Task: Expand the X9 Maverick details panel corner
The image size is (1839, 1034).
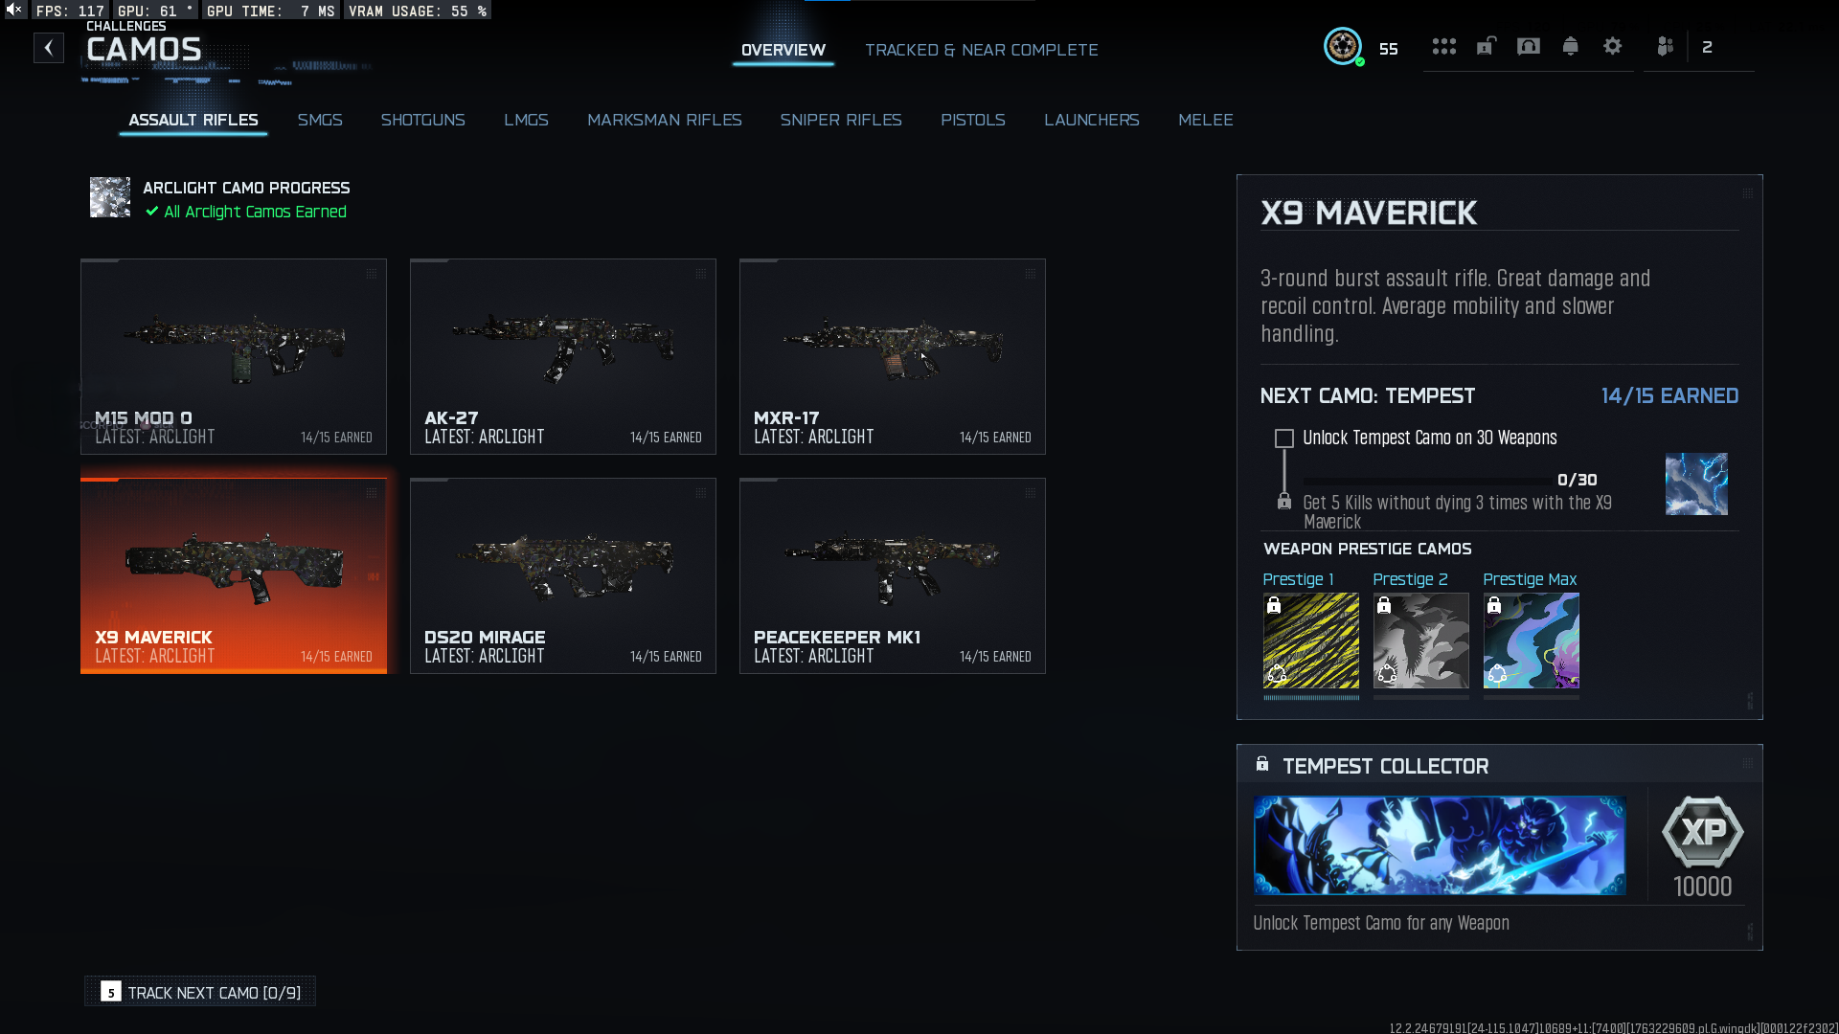Action: coord(1747,193)
